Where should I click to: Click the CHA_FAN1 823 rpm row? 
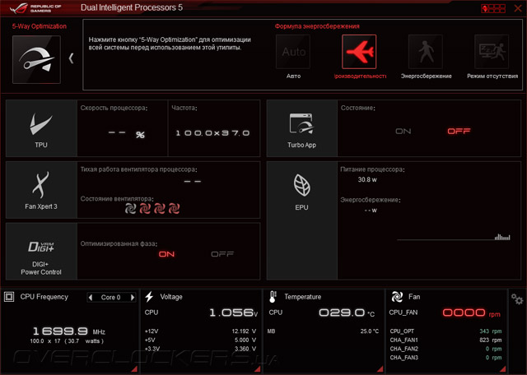coord(445,340)
